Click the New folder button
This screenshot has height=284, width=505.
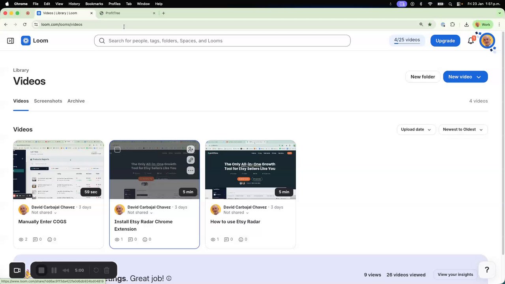[423, 77]
